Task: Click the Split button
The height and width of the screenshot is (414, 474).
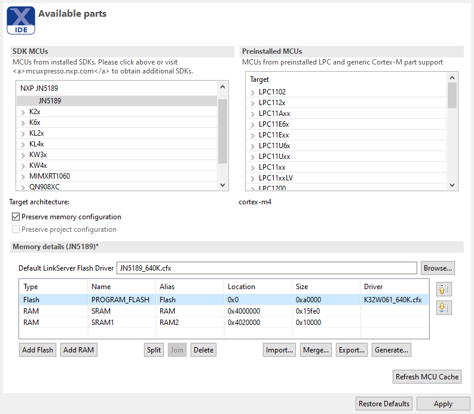Action: [154, 350]
